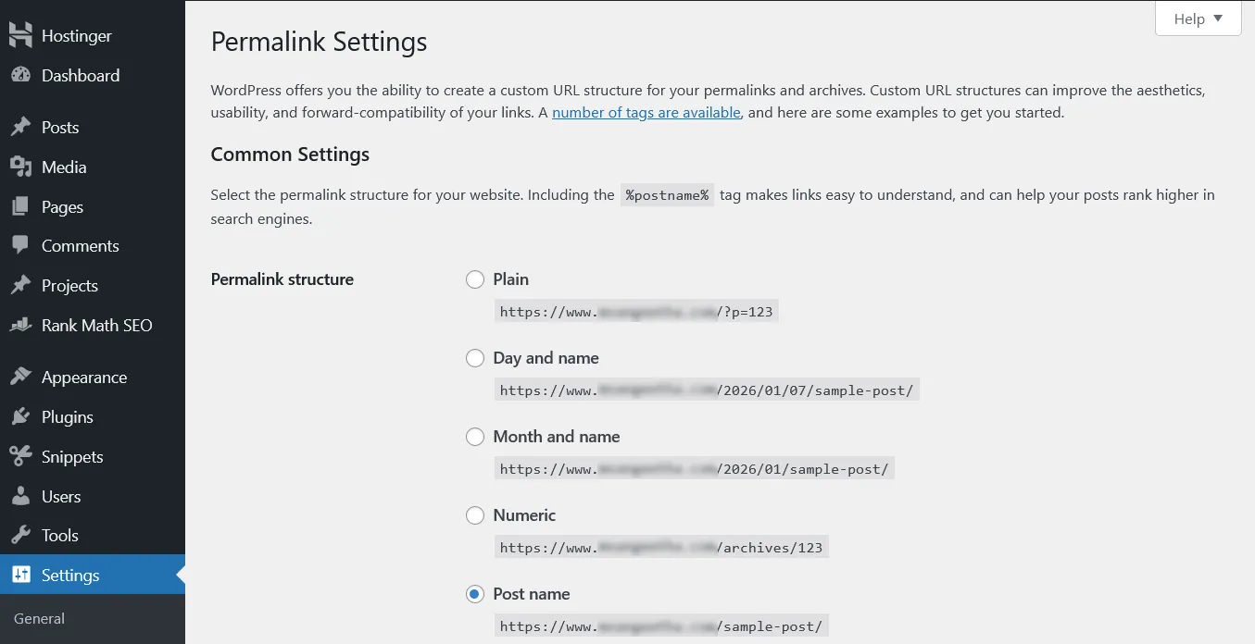
Task: Open the number of tags are available link
Action: (646, 112)
